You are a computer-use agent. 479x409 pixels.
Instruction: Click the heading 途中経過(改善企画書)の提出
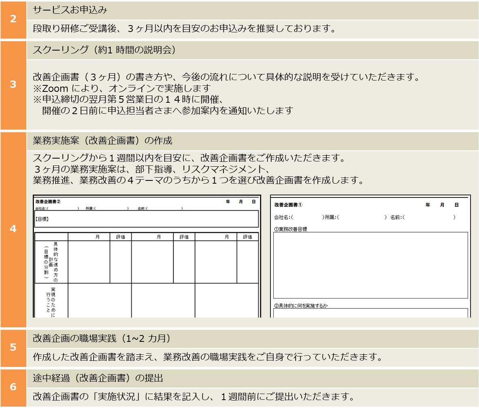(98, 378)
